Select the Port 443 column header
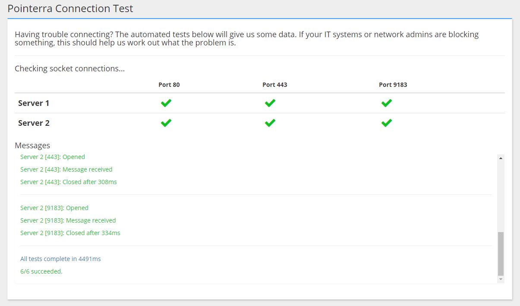The width and height of the screenshot is (520, 306). pyautogui.click(x=275, y=85)
